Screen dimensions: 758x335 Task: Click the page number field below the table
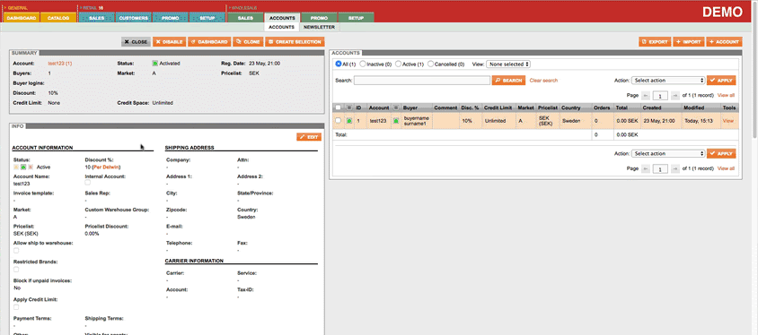point(660,168)
